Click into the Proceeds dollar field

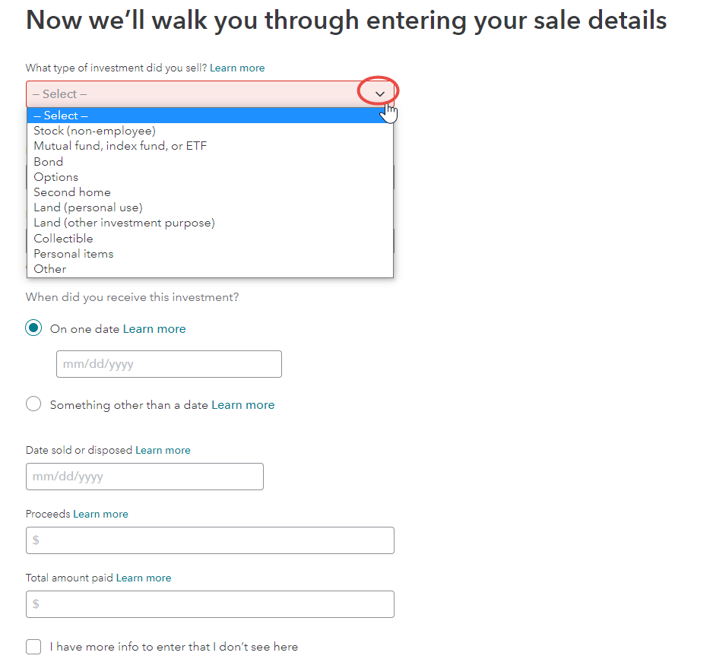coord(210,540)
